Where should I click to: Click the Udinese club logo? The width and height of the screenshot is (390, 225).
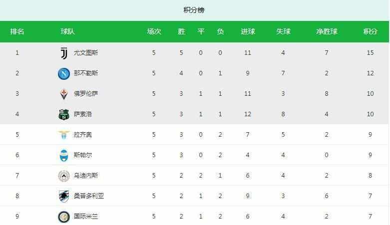(x=63, y=176)
